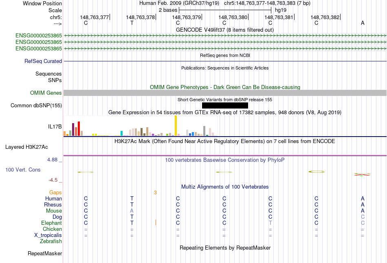Select the Dog alignment row label
This screenshot has width=387, height=263.
(57, 217)
